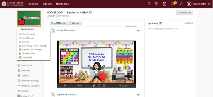Open COURSES in top navigation

pos(33,4)
